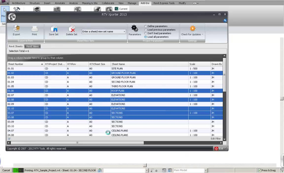Click the blue search magnifier icon
Viewport: 284px width, 173px height.
(x=225, y=21)
